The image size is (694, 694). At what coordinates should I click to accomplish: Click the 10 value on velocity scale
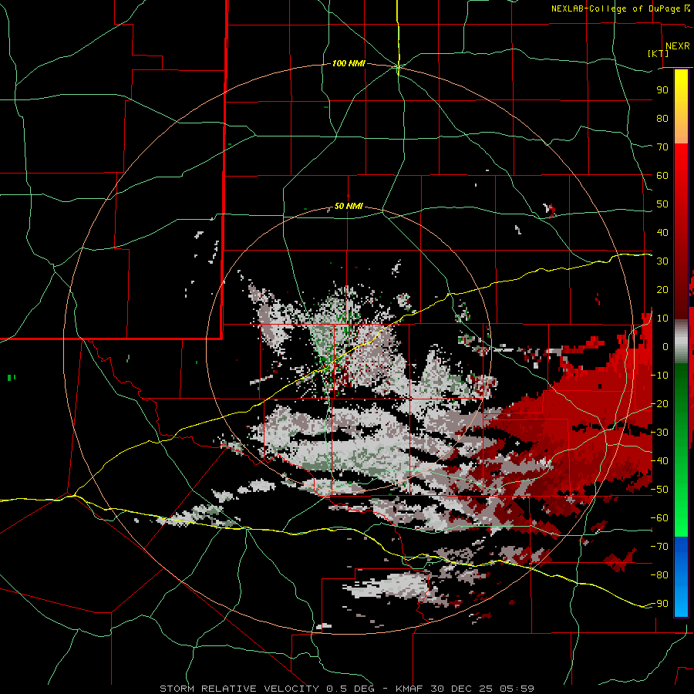[662, 318]
